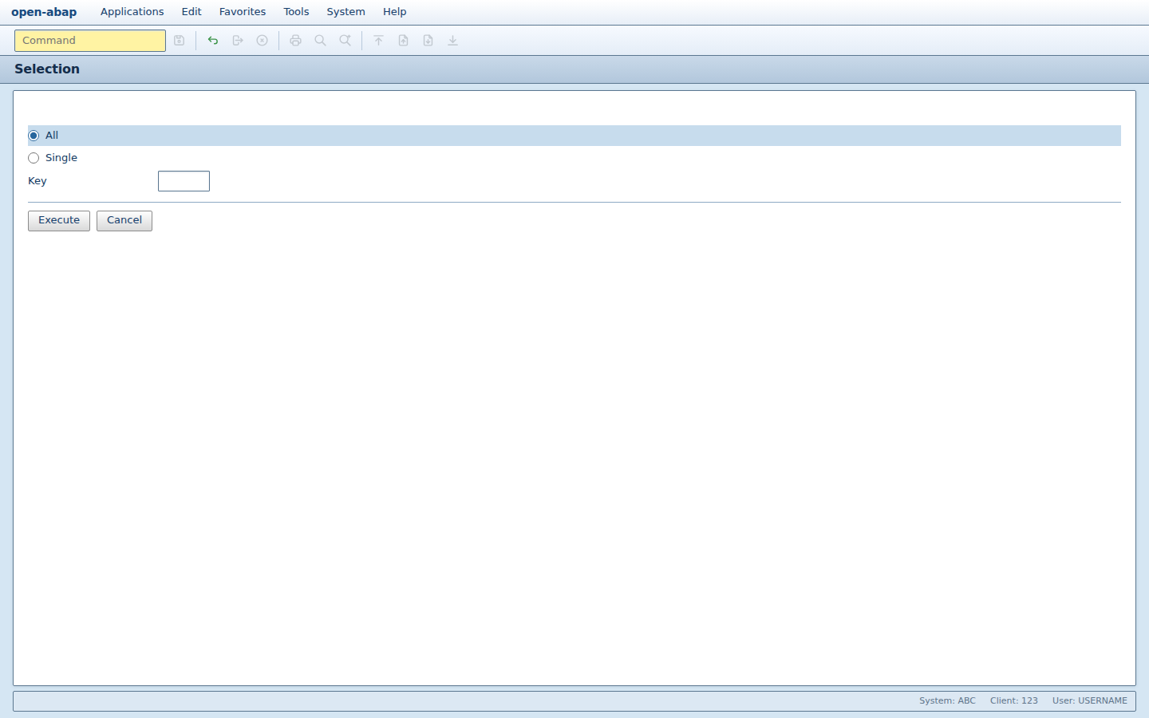Image resolution: width=1149 pixels, height=718 pixels.
Task: Open the Applications menu
Action: [x=132, y=12]
